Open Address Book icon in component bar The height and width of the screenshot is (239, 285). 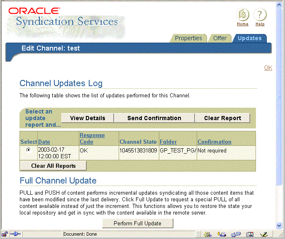(x=250, y=234)
